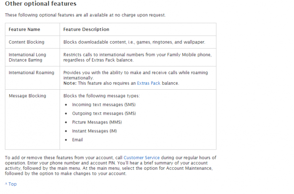Click the Feature Name column header

[24, 29]
